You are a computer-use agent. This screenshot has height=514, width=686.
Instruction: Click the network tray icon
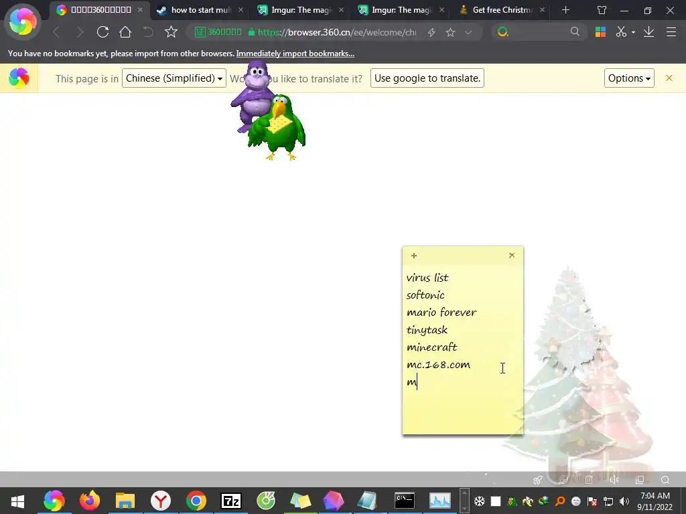608,501
